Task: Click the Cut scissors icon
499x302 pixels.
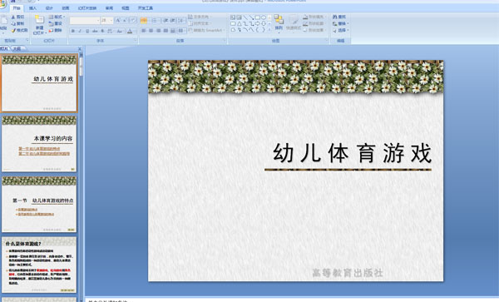Action: point(13,17)
